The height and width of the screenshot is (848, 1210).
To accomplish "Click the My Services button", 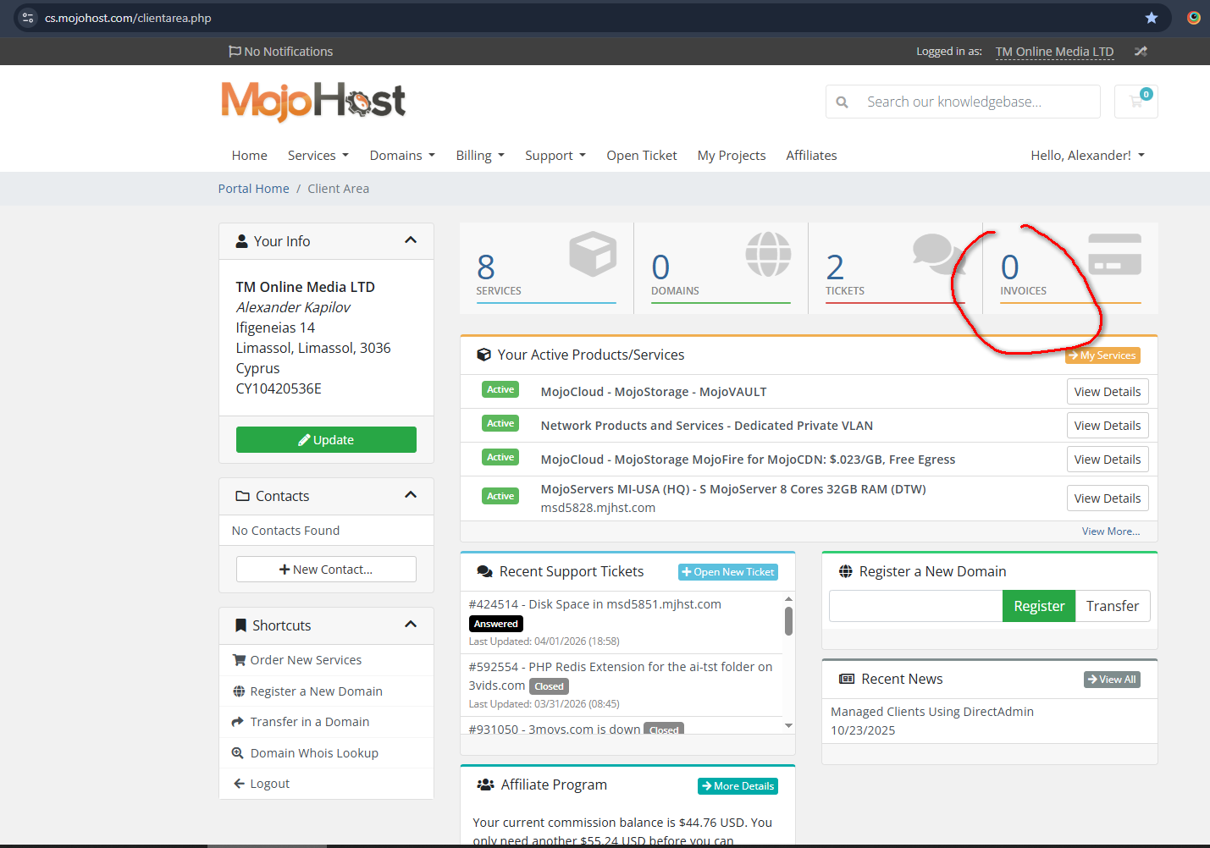I will coord(1102,355).
